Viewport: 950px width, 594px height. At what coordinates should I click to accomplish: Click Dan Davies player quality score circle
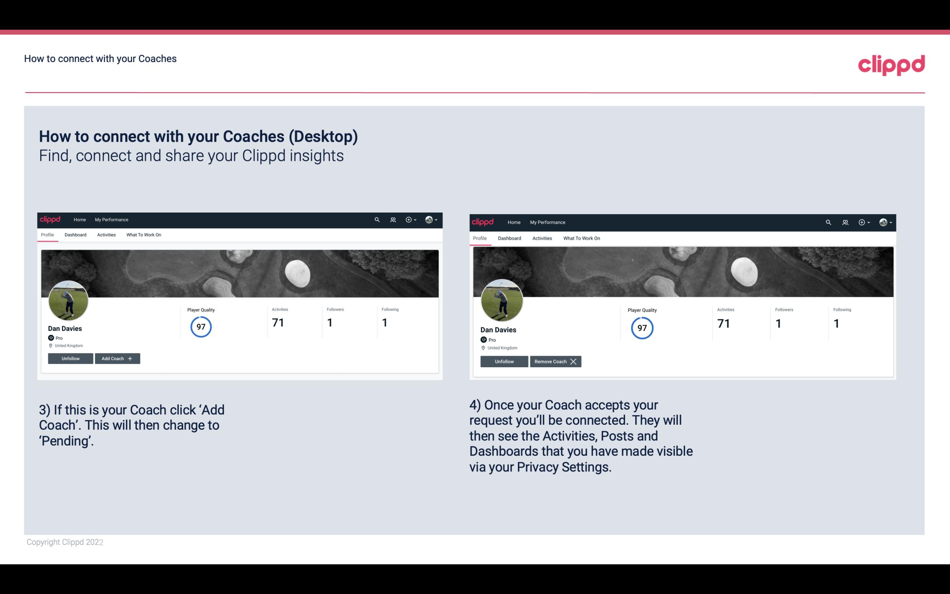point(201,326)
